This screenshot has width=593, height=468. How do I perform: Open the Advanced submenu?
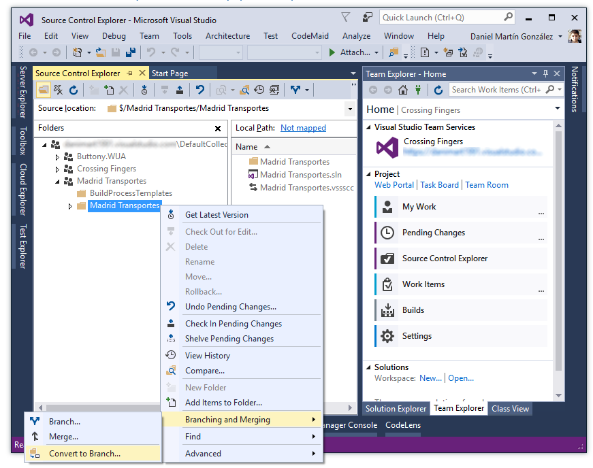[242, 454]
